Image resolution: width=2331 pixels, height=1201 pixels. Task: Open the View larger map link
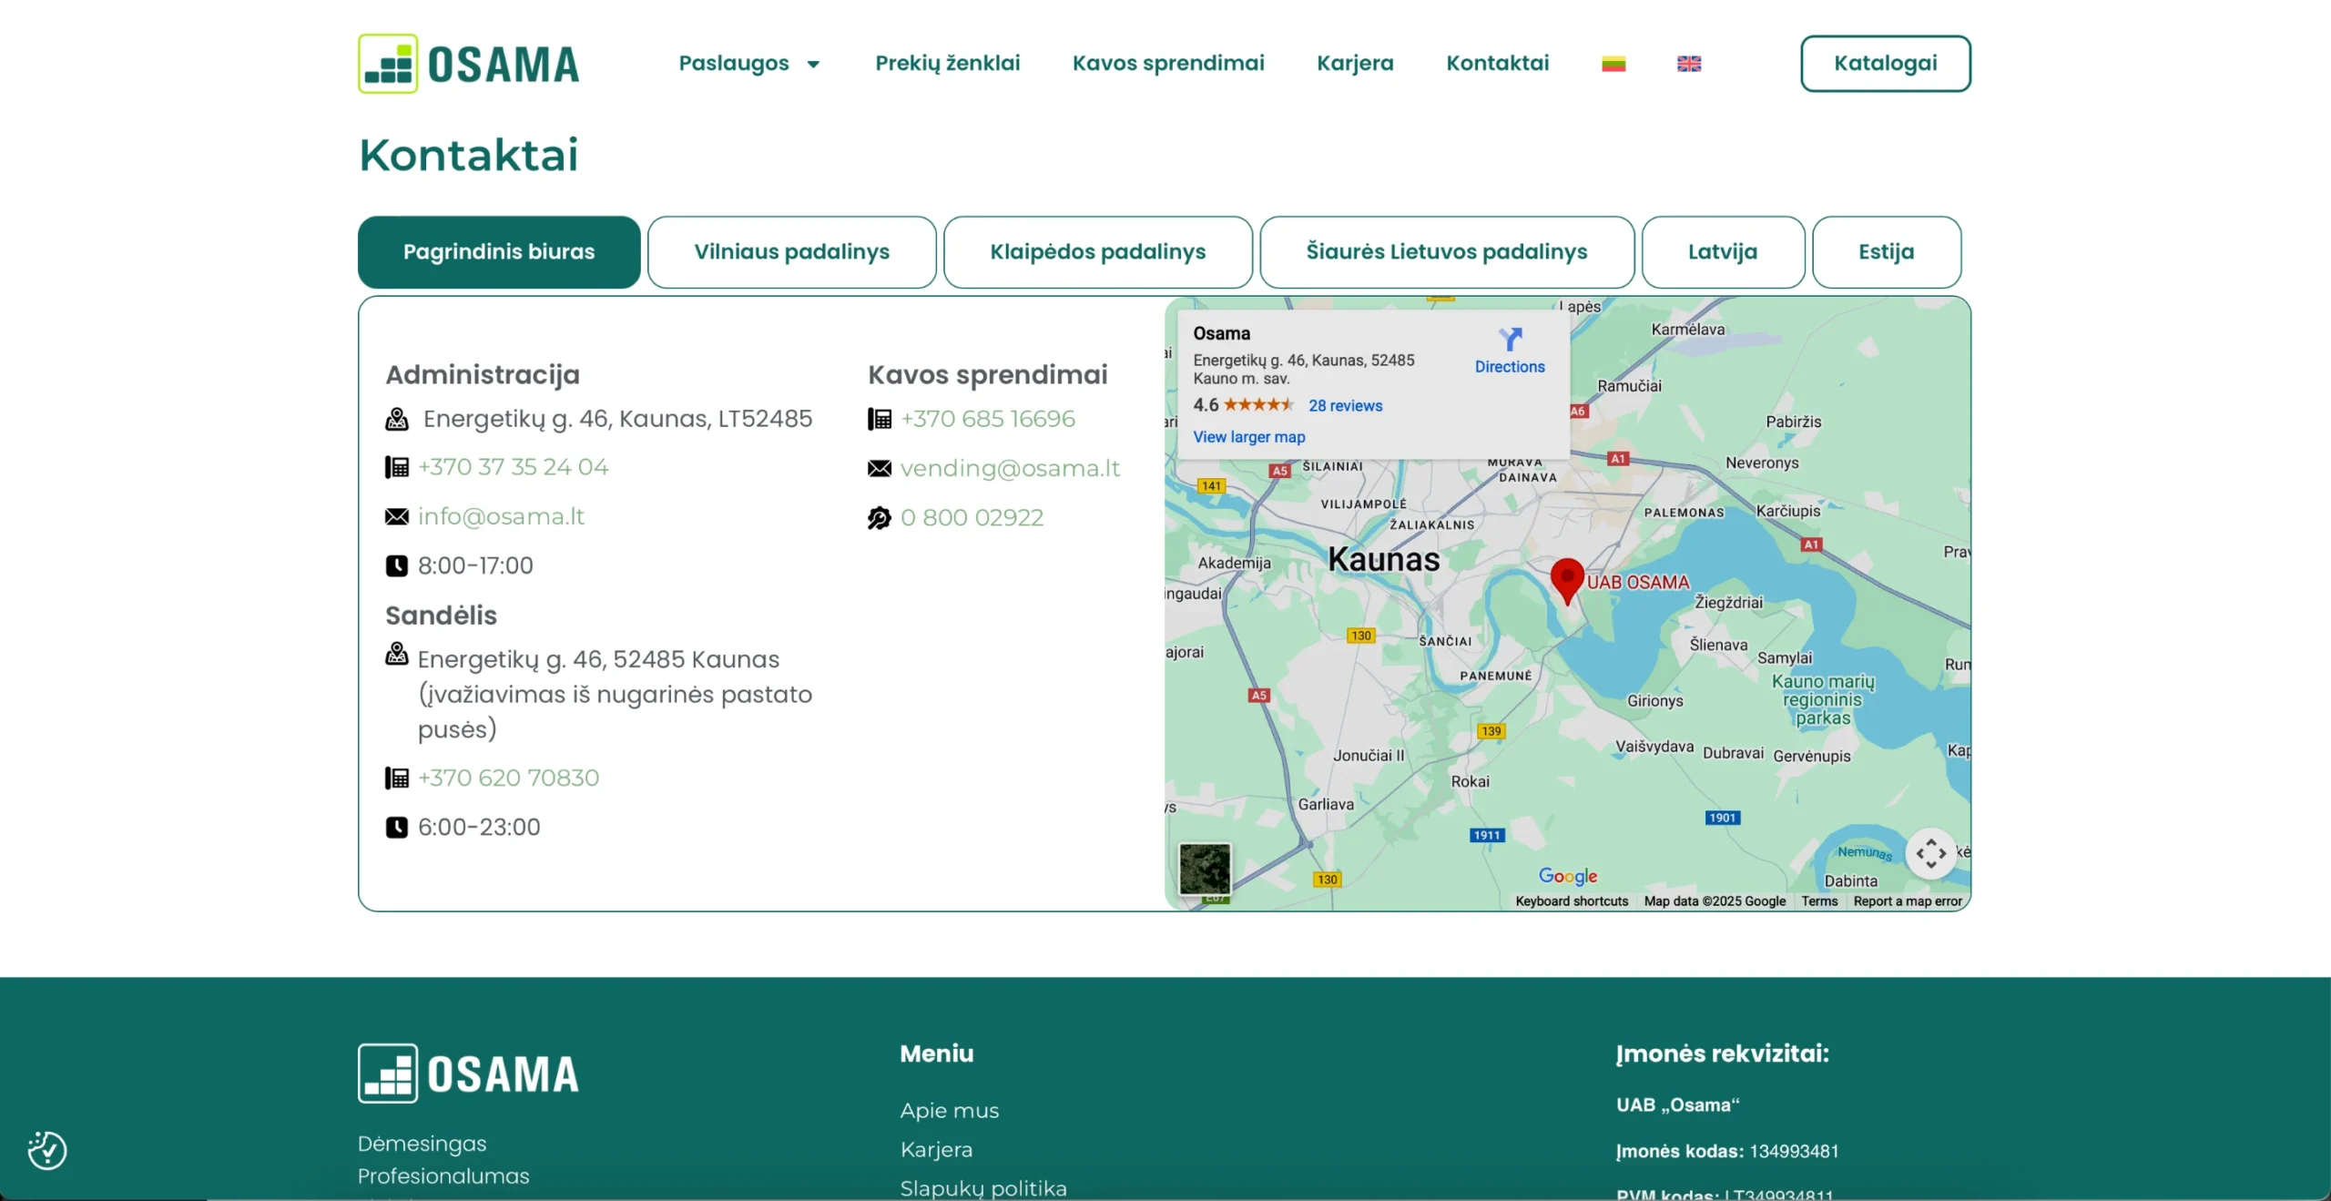[1248, 437]
